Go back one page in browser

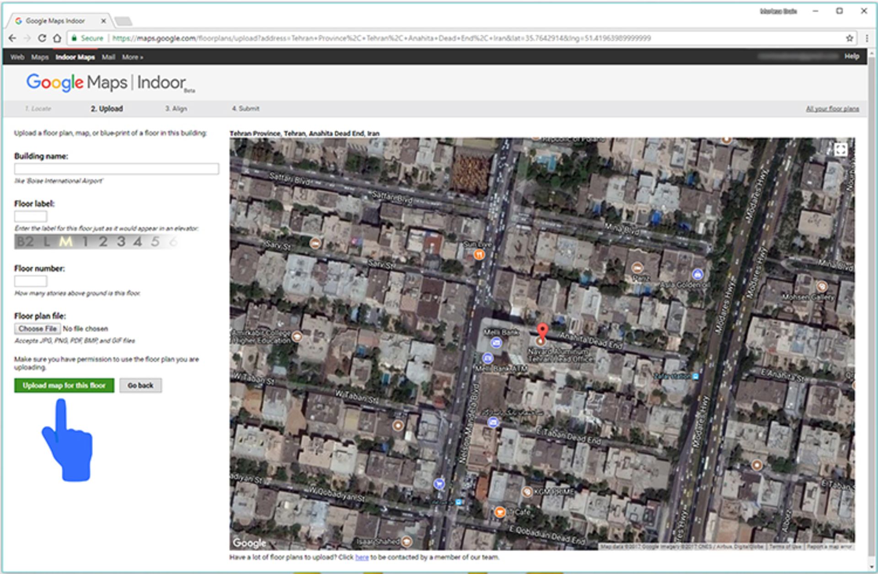[x=12, y=38]
